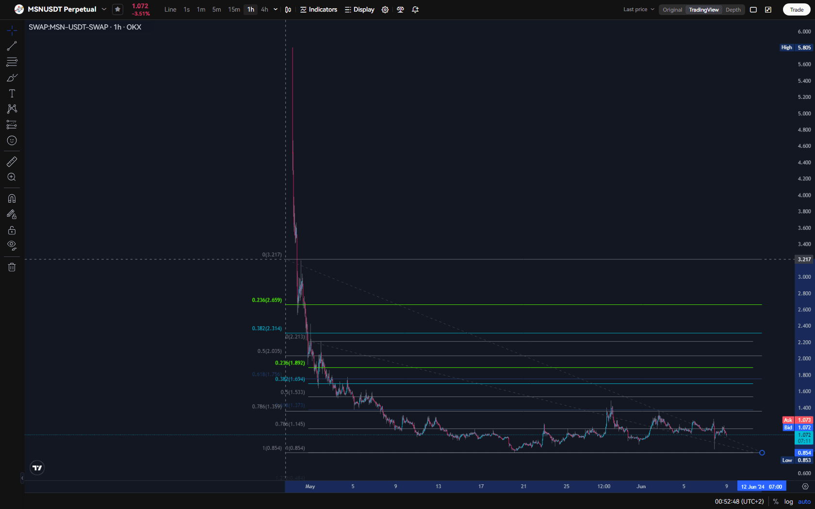Select the text annotation tool

pyautogui.click(x=12, y=93)
